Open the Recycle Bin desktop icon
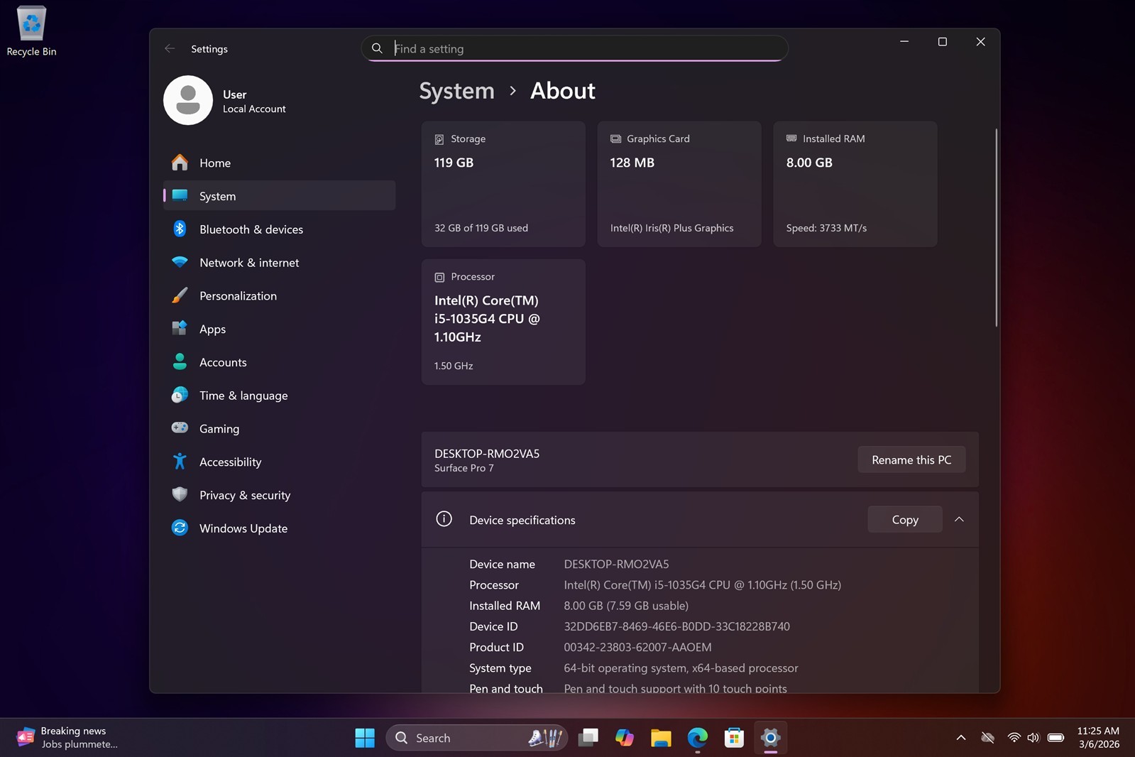Viewport: 1135px width, 757px height. point(31,31)
